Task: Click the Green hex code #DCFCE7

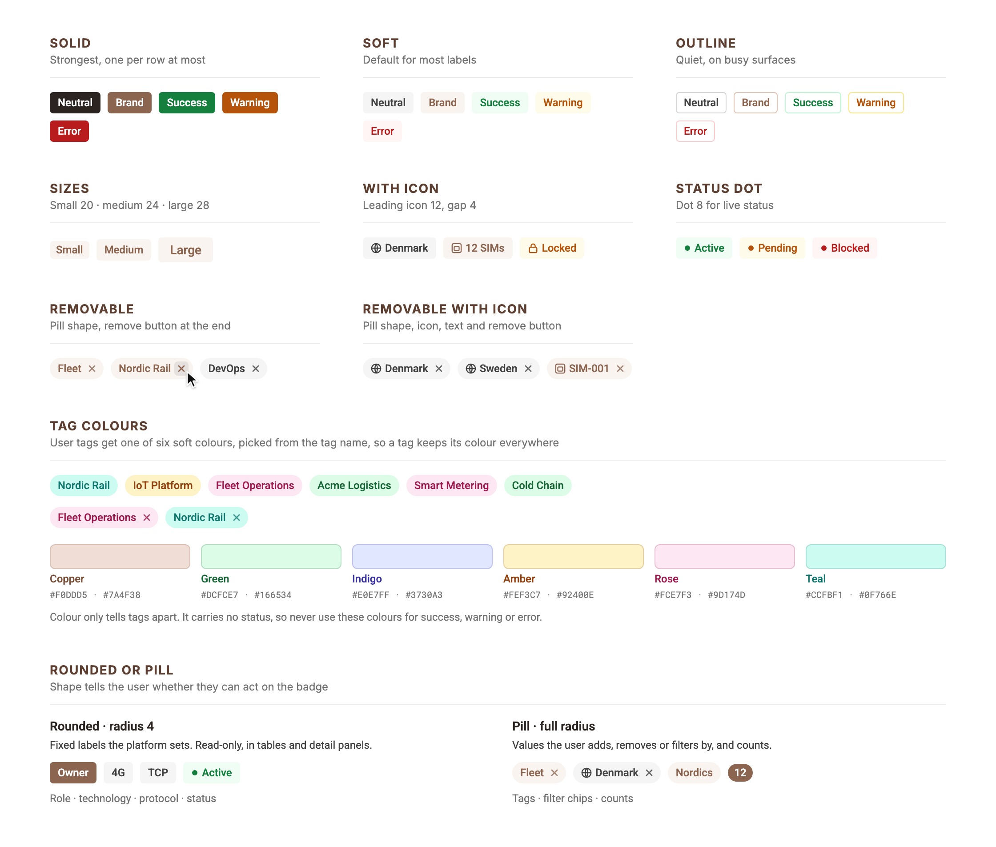Action: coord(220,594)
